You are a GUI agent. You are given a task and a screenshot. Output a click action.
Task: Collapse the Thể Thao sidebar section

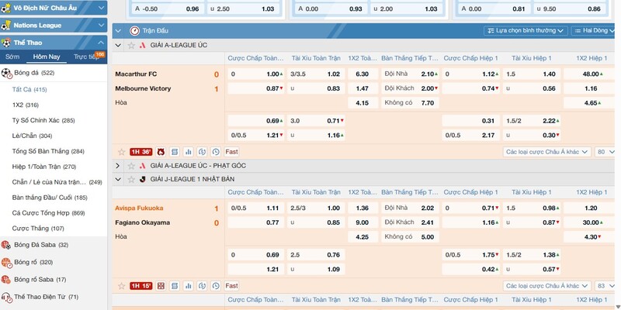[101, 42]
